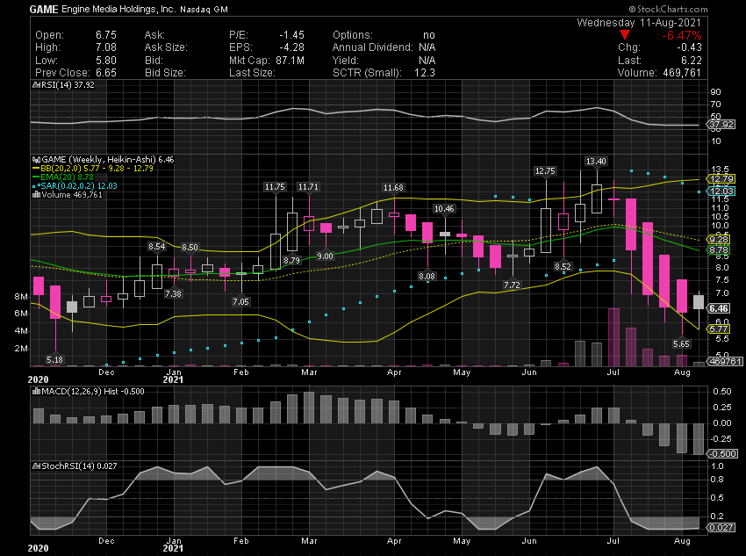This screenshot has height=556, width=746.
Task: Click the RSI(14) 37.92 indicator label
Action: tap(68, 85)
